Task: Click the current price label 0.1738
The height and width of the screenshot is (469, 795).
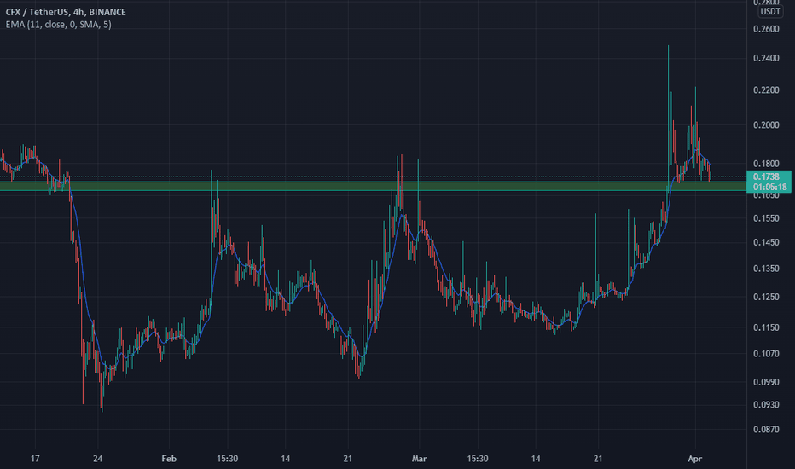Action: [x=766, y=177]
